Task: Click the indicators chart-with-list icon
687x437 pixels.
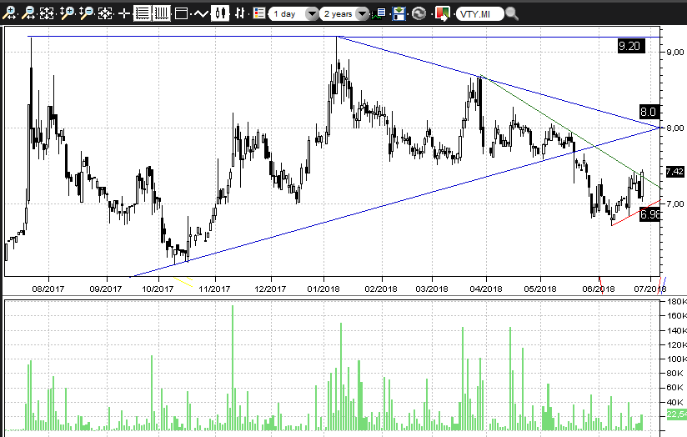Action: coord(379,13)
